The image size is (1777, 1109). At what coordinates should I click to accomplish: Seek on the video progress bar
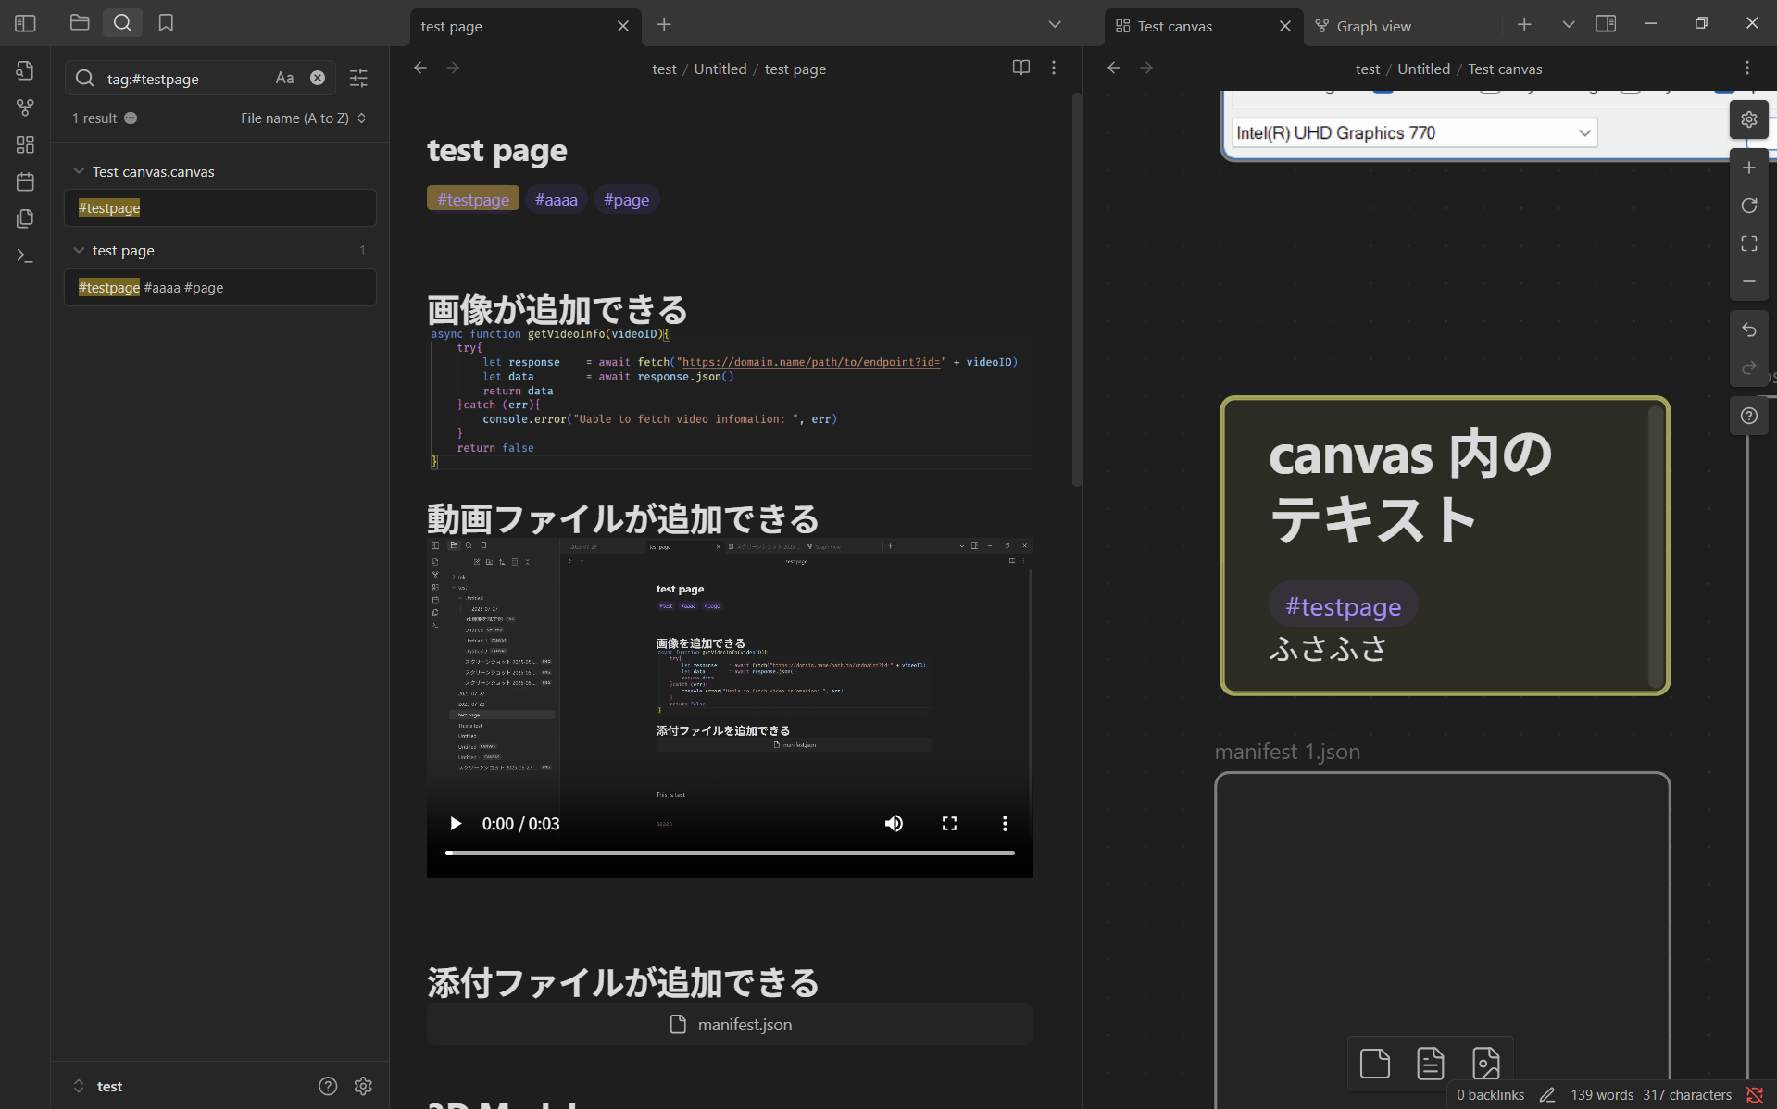pyautogui.click(x=730, y=853)
